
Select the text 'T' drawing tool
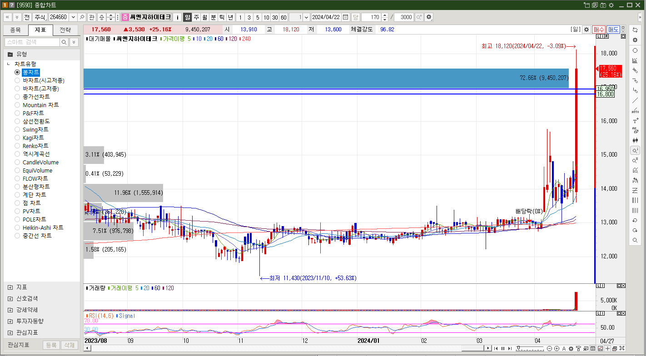(x=635, y=120)
